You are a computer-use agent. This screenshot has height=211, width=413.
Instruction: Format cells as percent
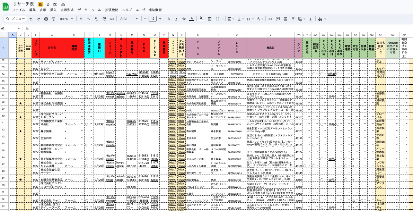point(88,19)
